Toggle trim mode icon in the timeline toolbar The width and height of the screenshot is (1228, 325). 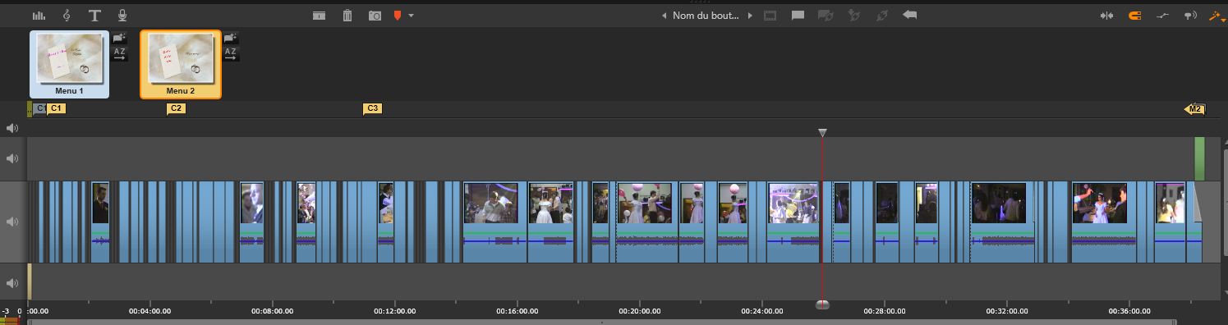[x=1106, y=16]
